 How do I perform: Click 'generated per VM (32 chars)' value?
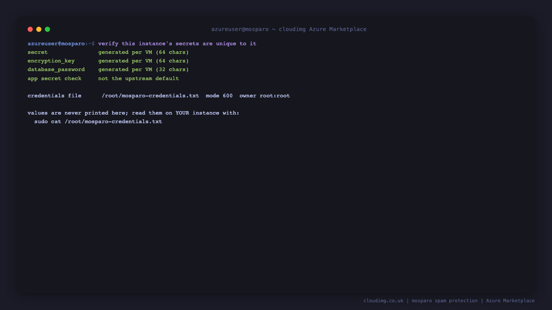144,70
